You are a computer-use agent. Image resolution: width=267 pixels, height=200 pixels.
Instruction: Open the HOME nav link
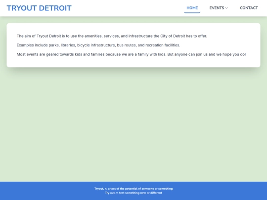192,8
